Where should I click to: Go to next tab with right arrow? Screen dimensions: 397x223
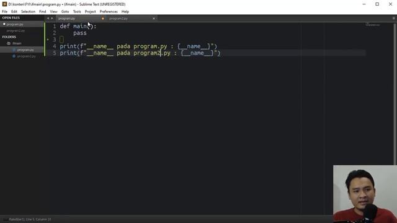[52, 18]
